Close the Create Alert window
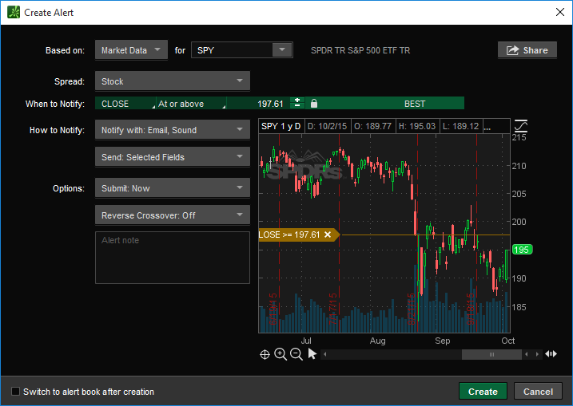Viewport: 573px width, 406px height. pos(560,12)
